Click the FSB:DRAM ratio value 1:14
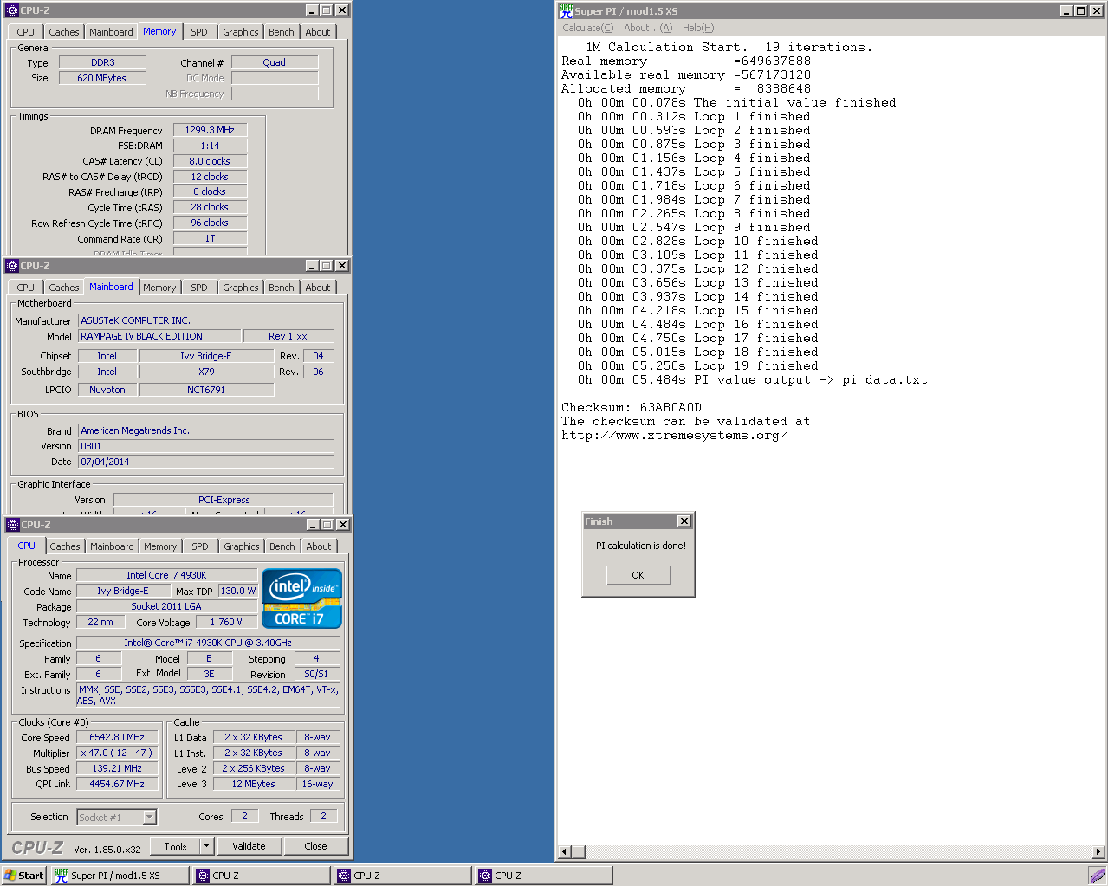 point(210,146)
